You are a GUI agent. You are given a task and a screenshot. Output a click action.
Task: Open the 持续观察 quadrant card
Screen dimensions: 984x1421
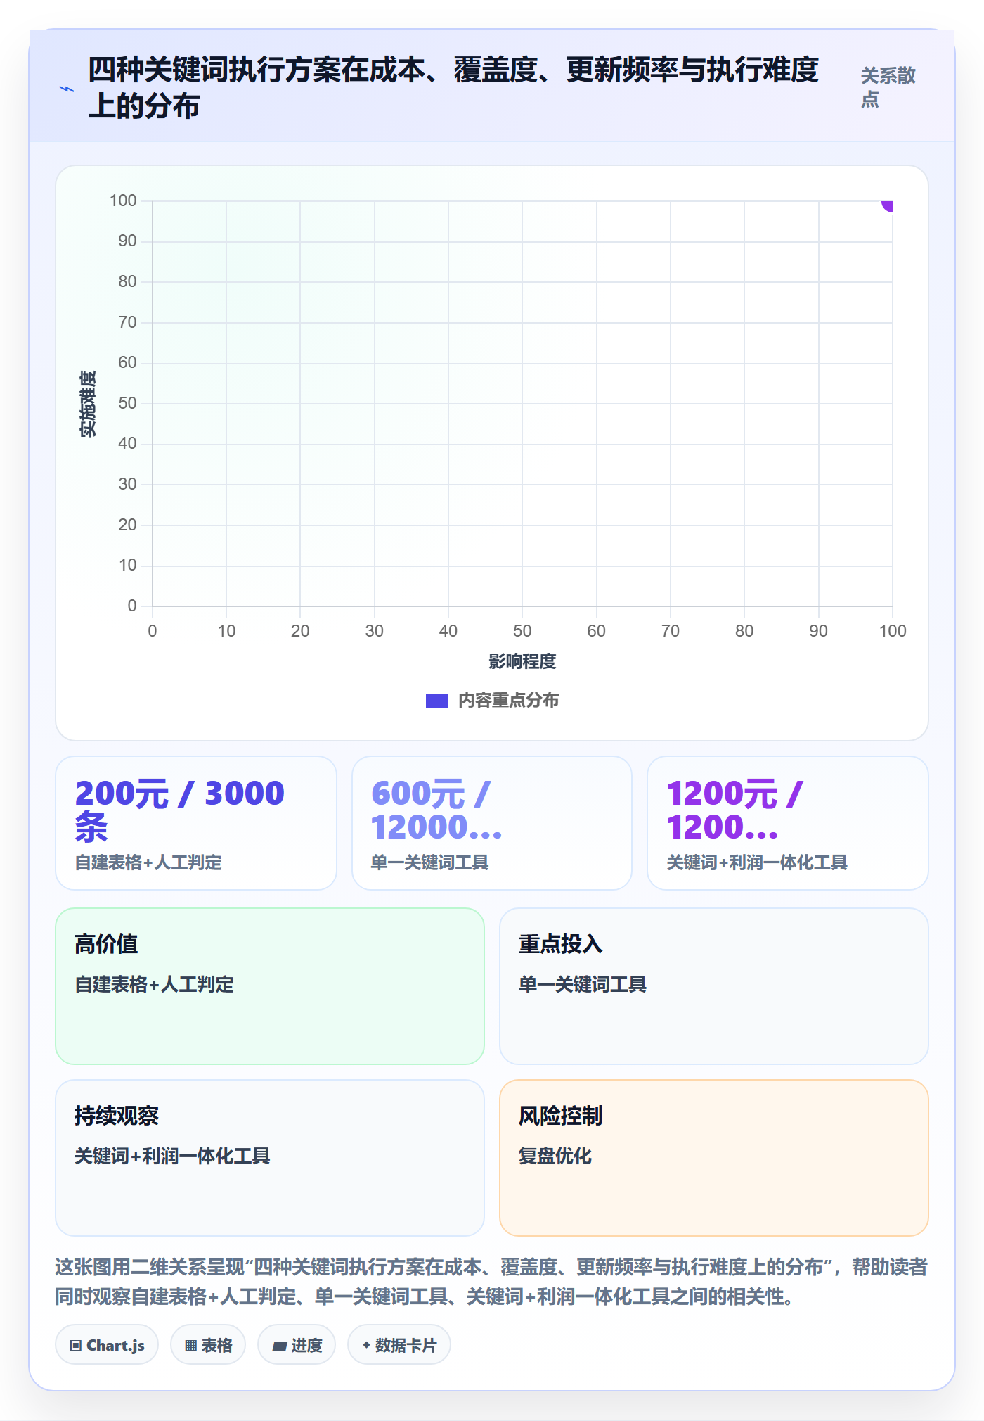coord(270,1158)
